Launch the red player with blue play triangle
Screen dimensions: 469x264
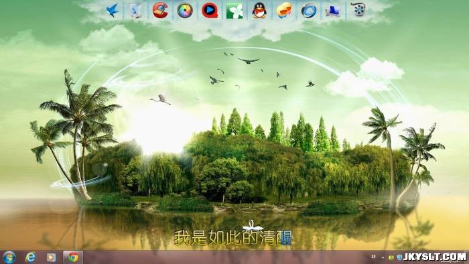209,11
